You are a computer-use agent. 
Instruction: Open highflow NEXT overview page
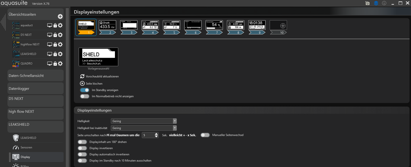(30, 44)
